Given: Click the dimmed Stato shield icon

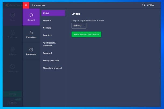Looking at the screenshot, I should pyautogui.click(x=13, y=15).
